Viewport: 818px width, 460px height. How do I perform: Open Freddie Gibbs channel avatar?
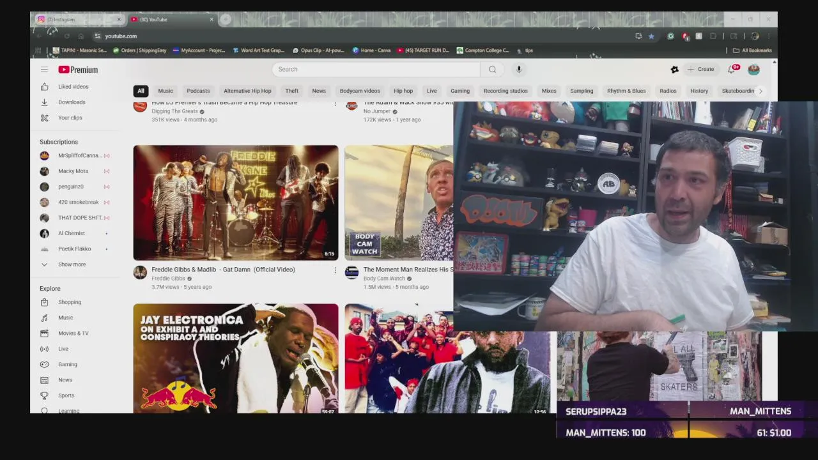[x=140, y=273]
